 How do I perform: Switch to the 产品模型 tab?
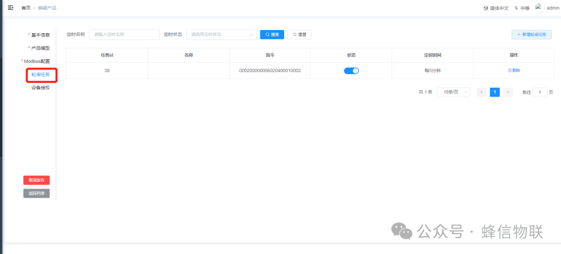(41, 48)
